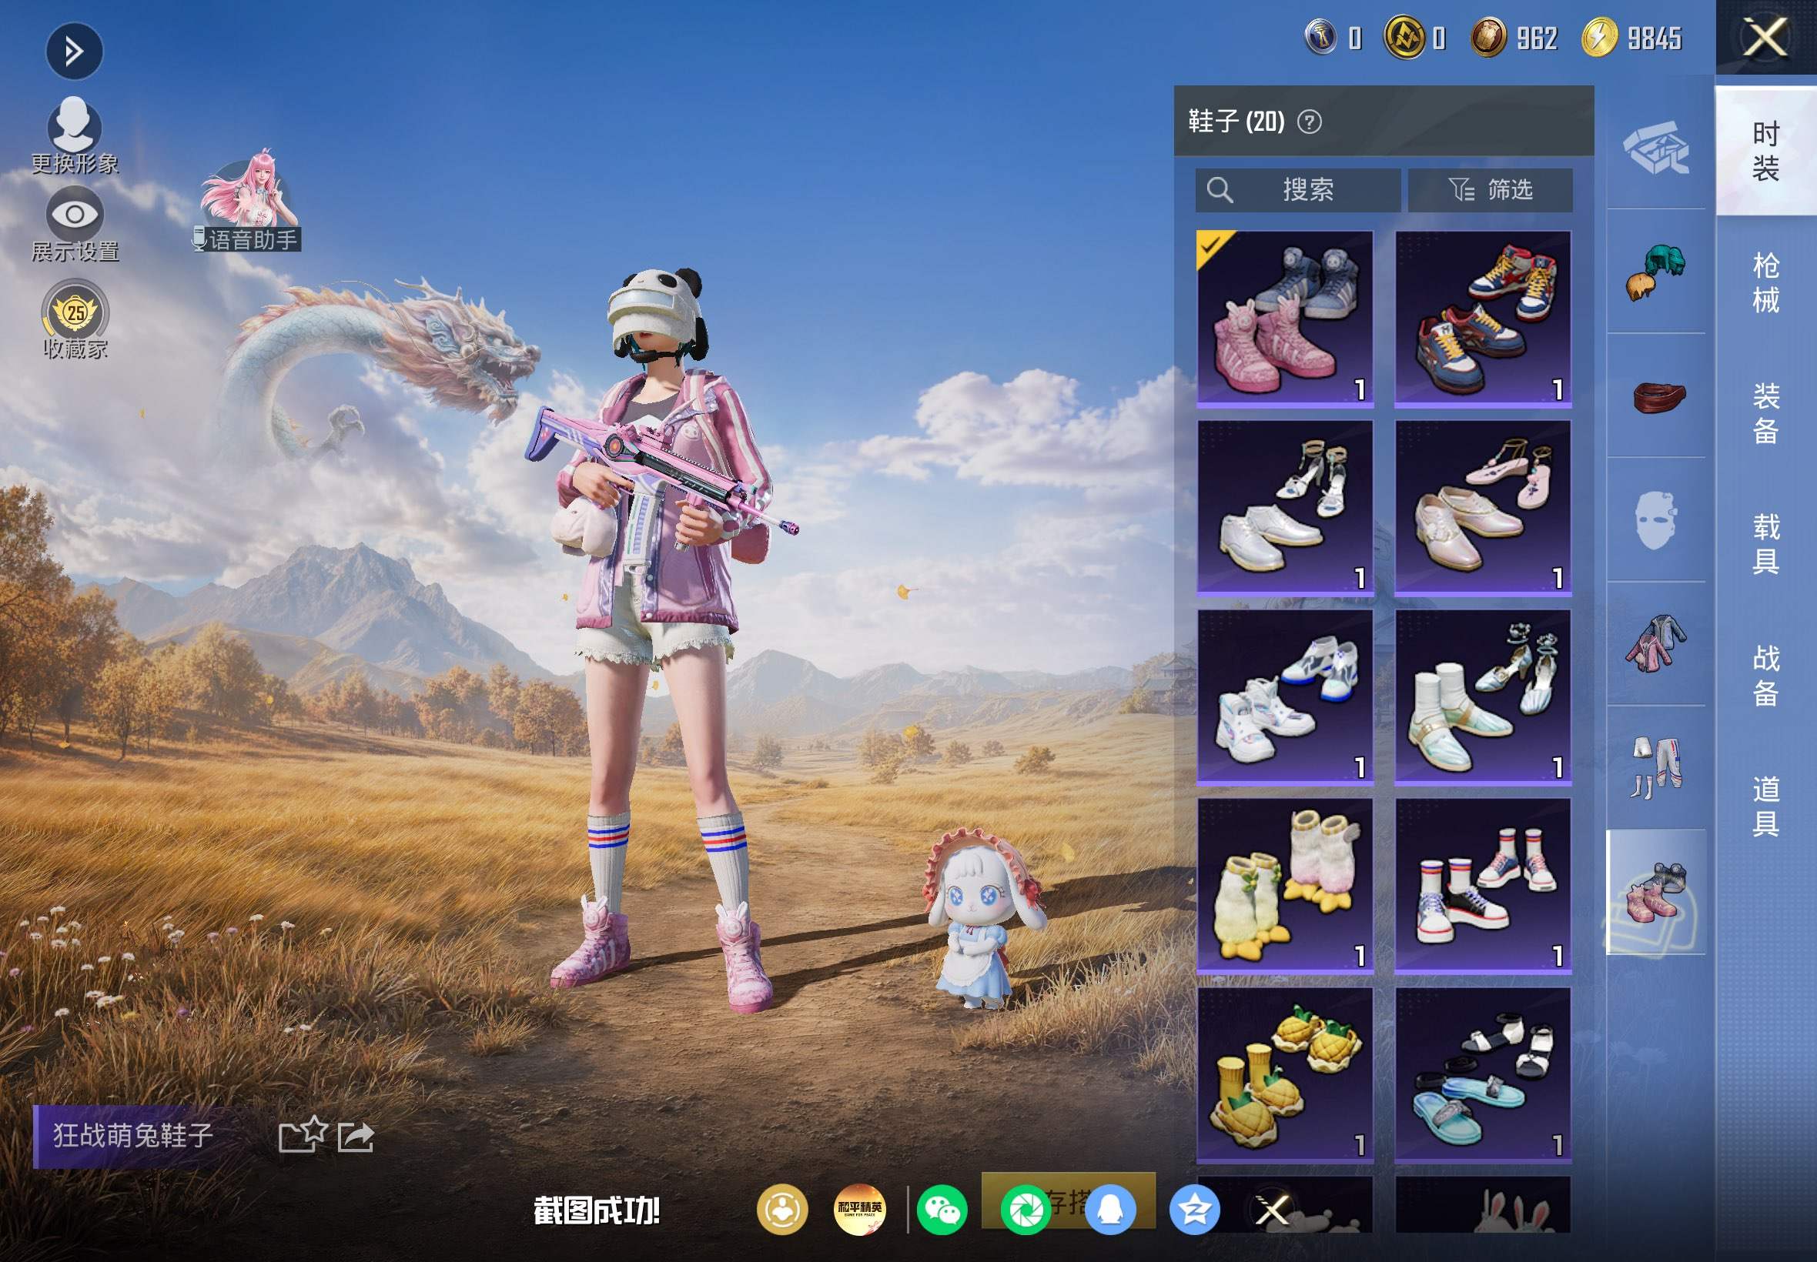Share screenshot to 和平精英 community icon
This screenshot has width=1817, height=1262.
click(860, 1209)
